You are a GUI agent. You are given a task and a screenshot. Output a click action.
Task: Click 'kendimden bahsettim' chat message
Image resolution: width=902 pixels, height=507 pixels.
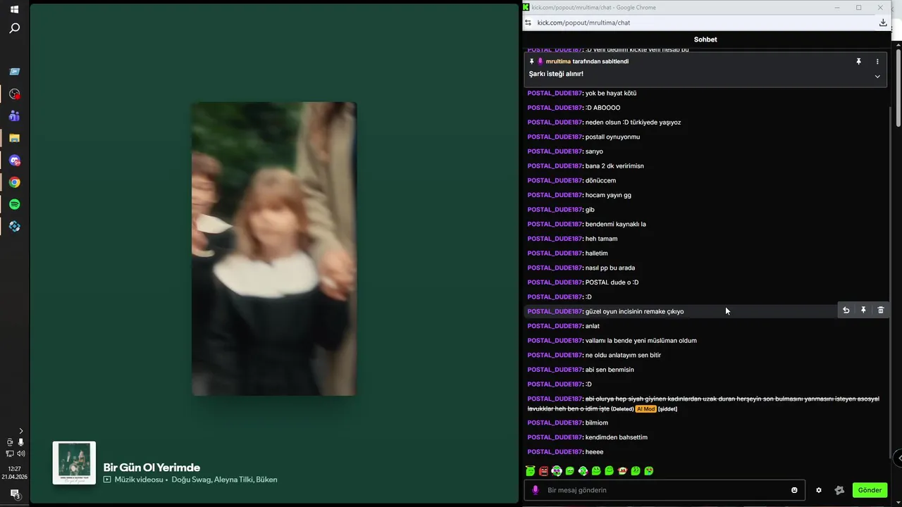(617, 437)
